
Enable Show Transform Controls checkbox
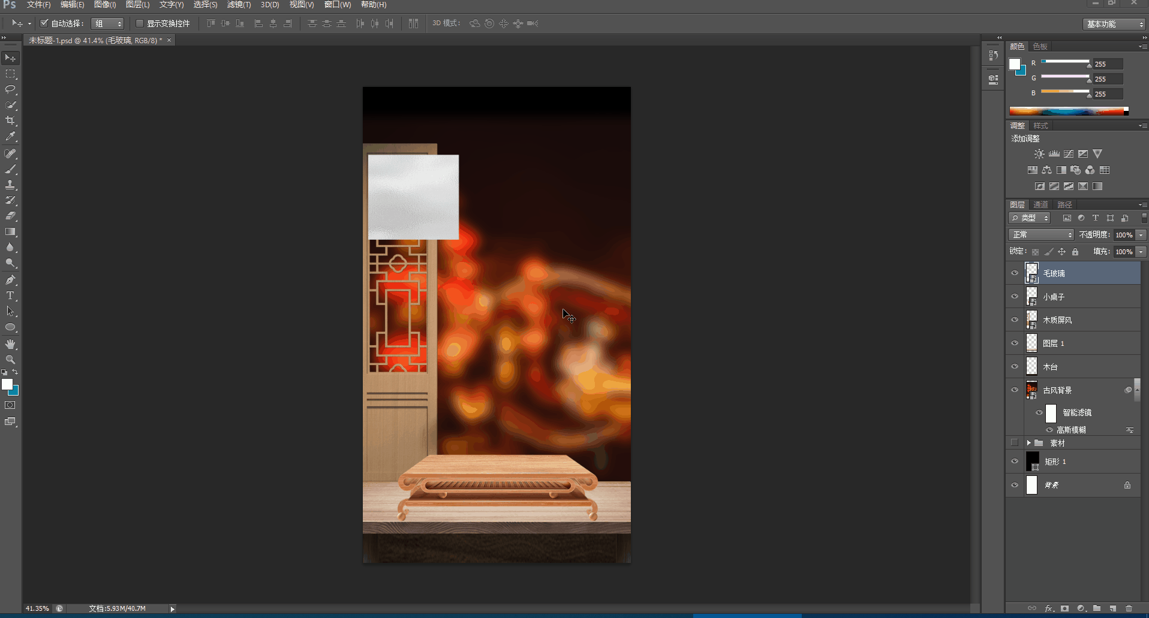(140, 23)
